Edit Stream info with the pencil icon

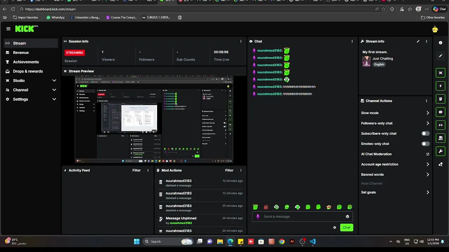click(x=418, y=41)
